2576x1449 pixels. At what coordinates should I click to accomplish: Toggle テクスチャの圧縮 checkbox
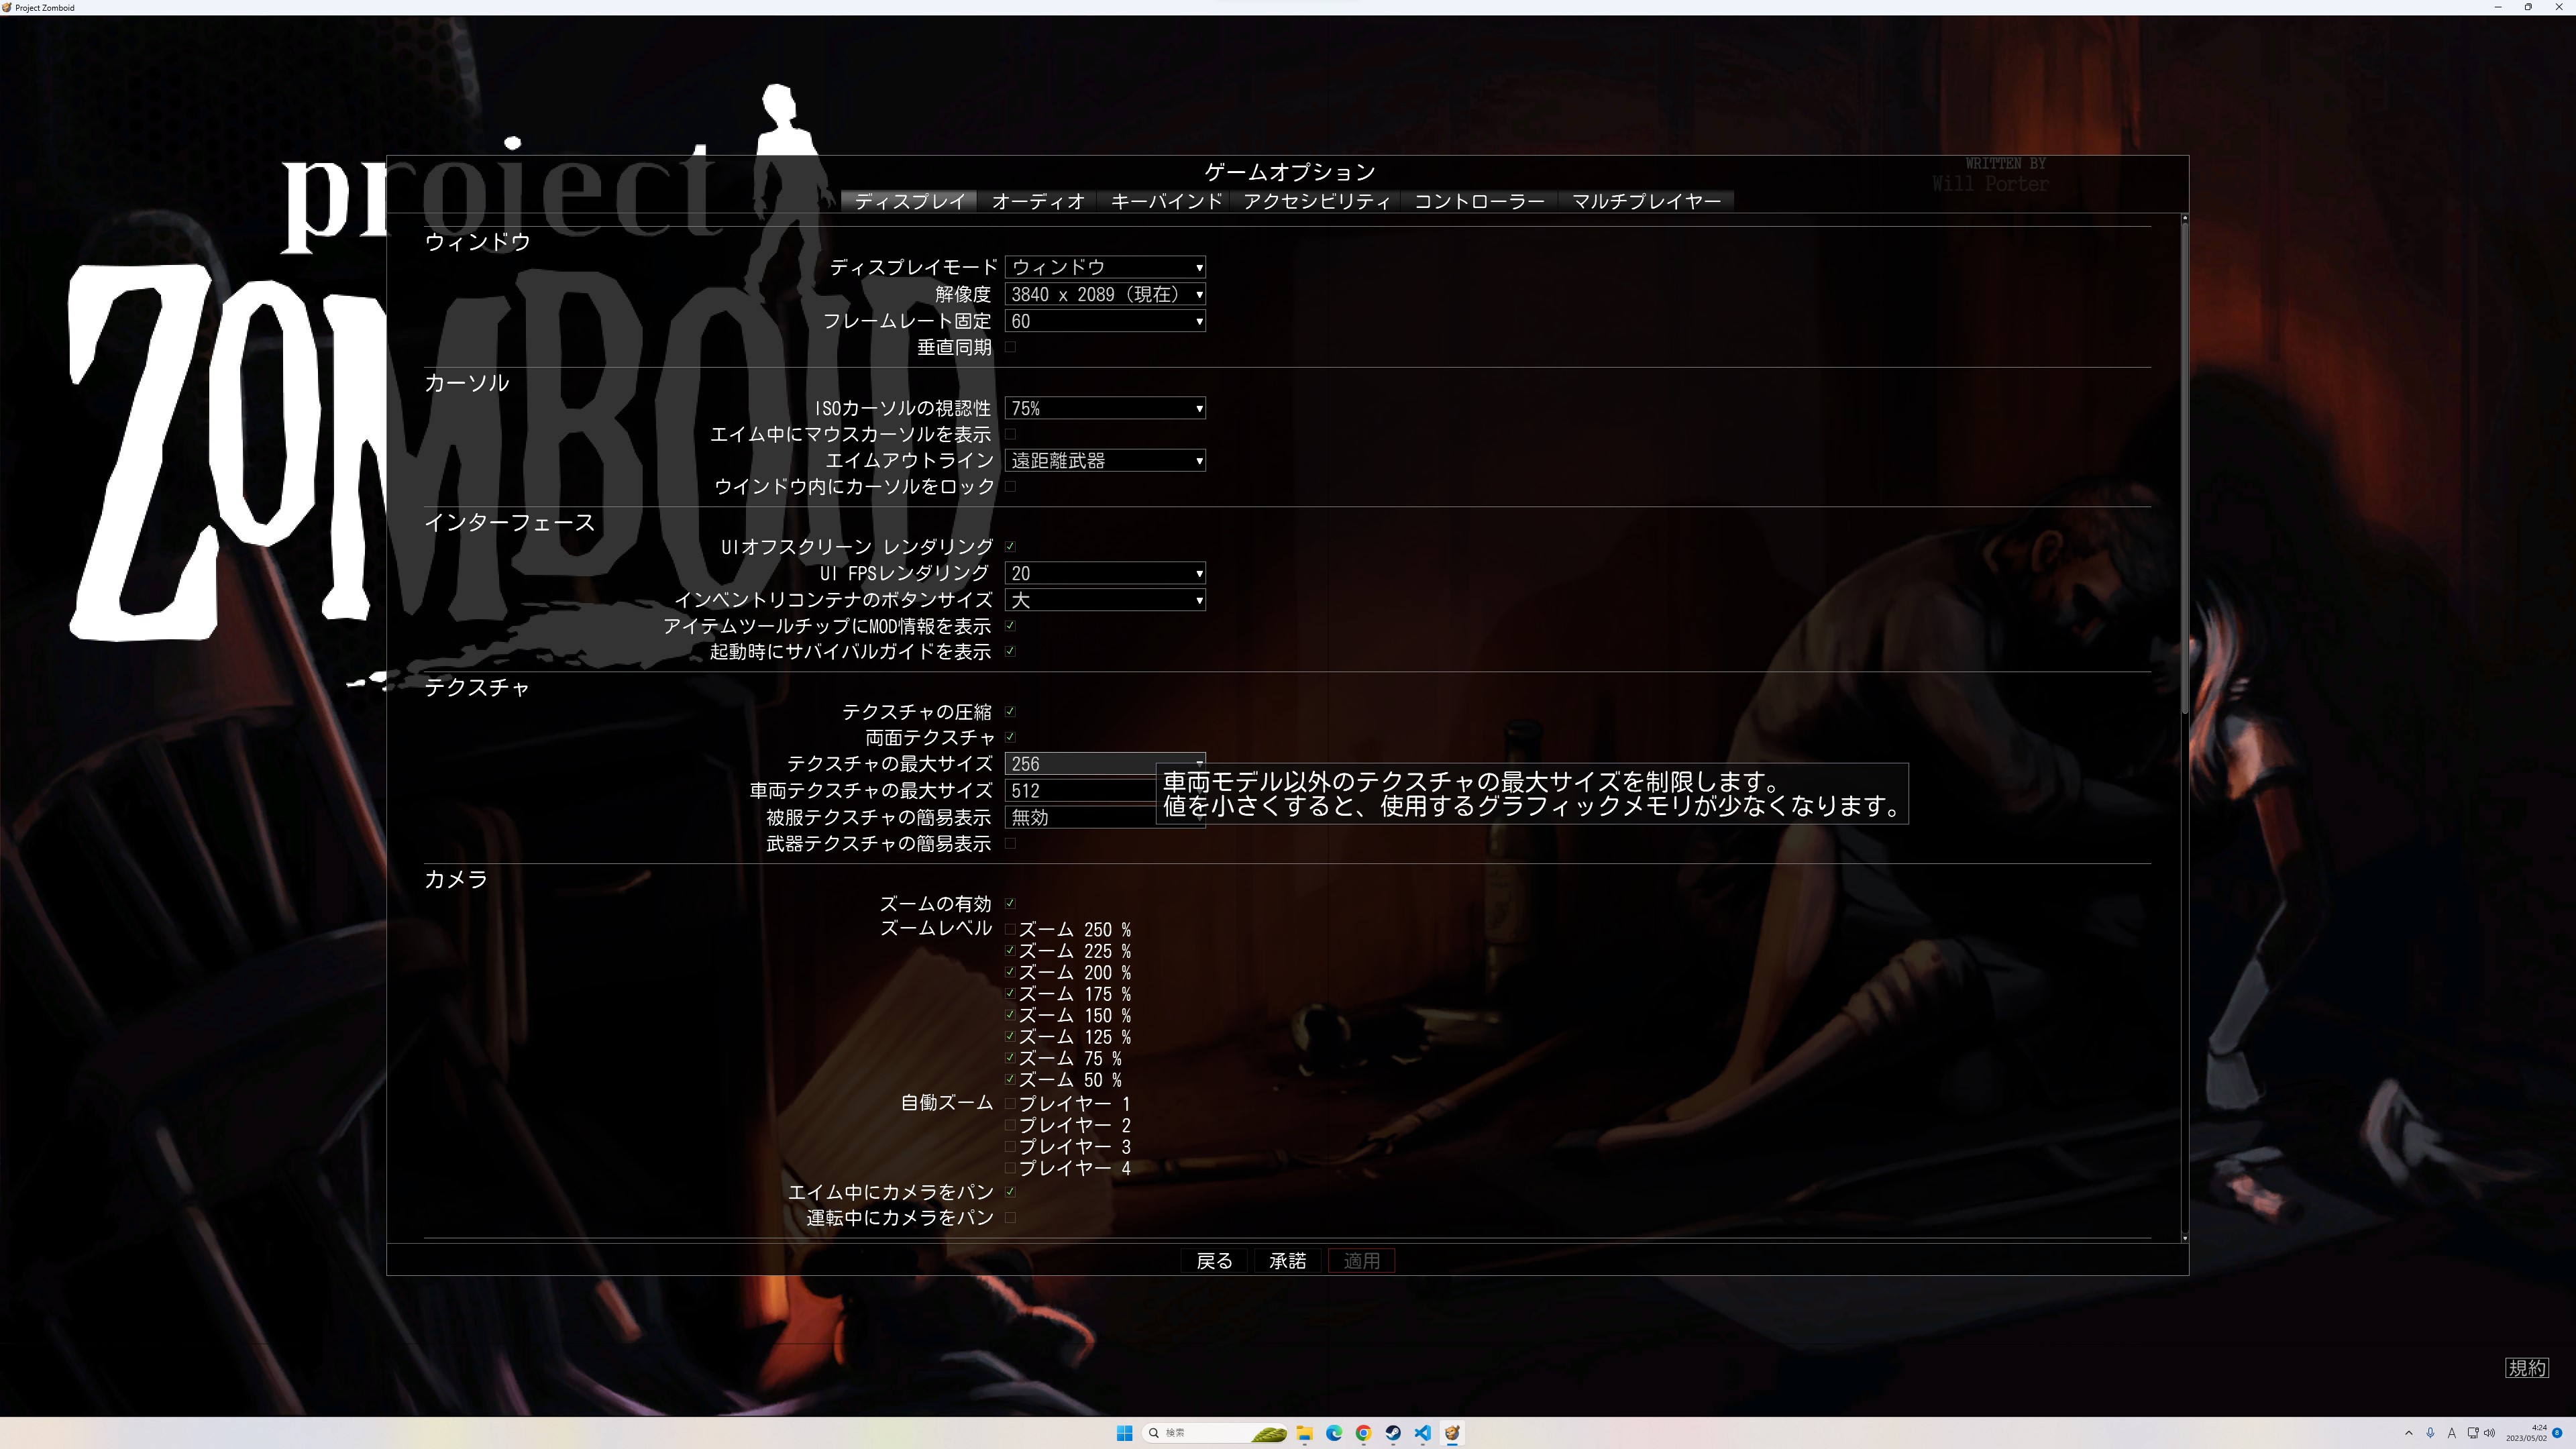pos(1010,712)
